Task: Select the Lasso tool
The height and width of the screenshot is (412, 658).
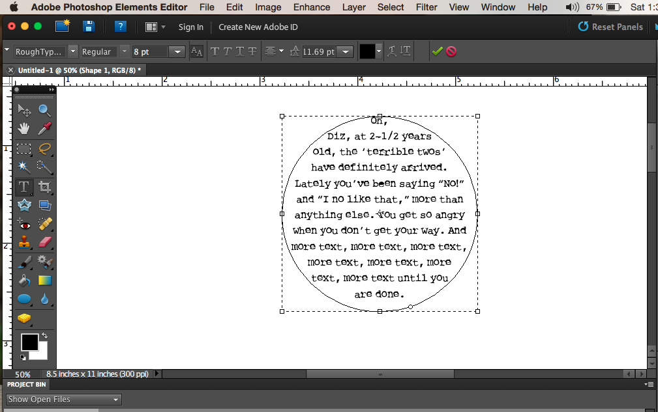Action: pos(44,148)
